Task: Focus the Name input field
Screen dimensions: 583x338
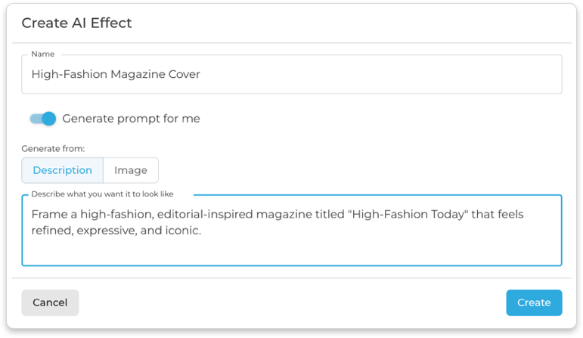Action: 291,74
